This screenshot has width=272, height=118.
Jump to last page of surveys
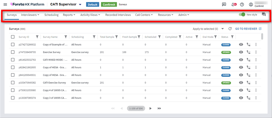159,108
